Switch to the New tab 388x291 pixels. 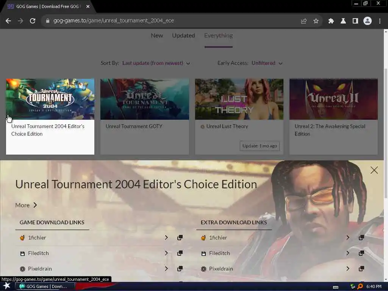pyautogui.click(x=157, y=36)
